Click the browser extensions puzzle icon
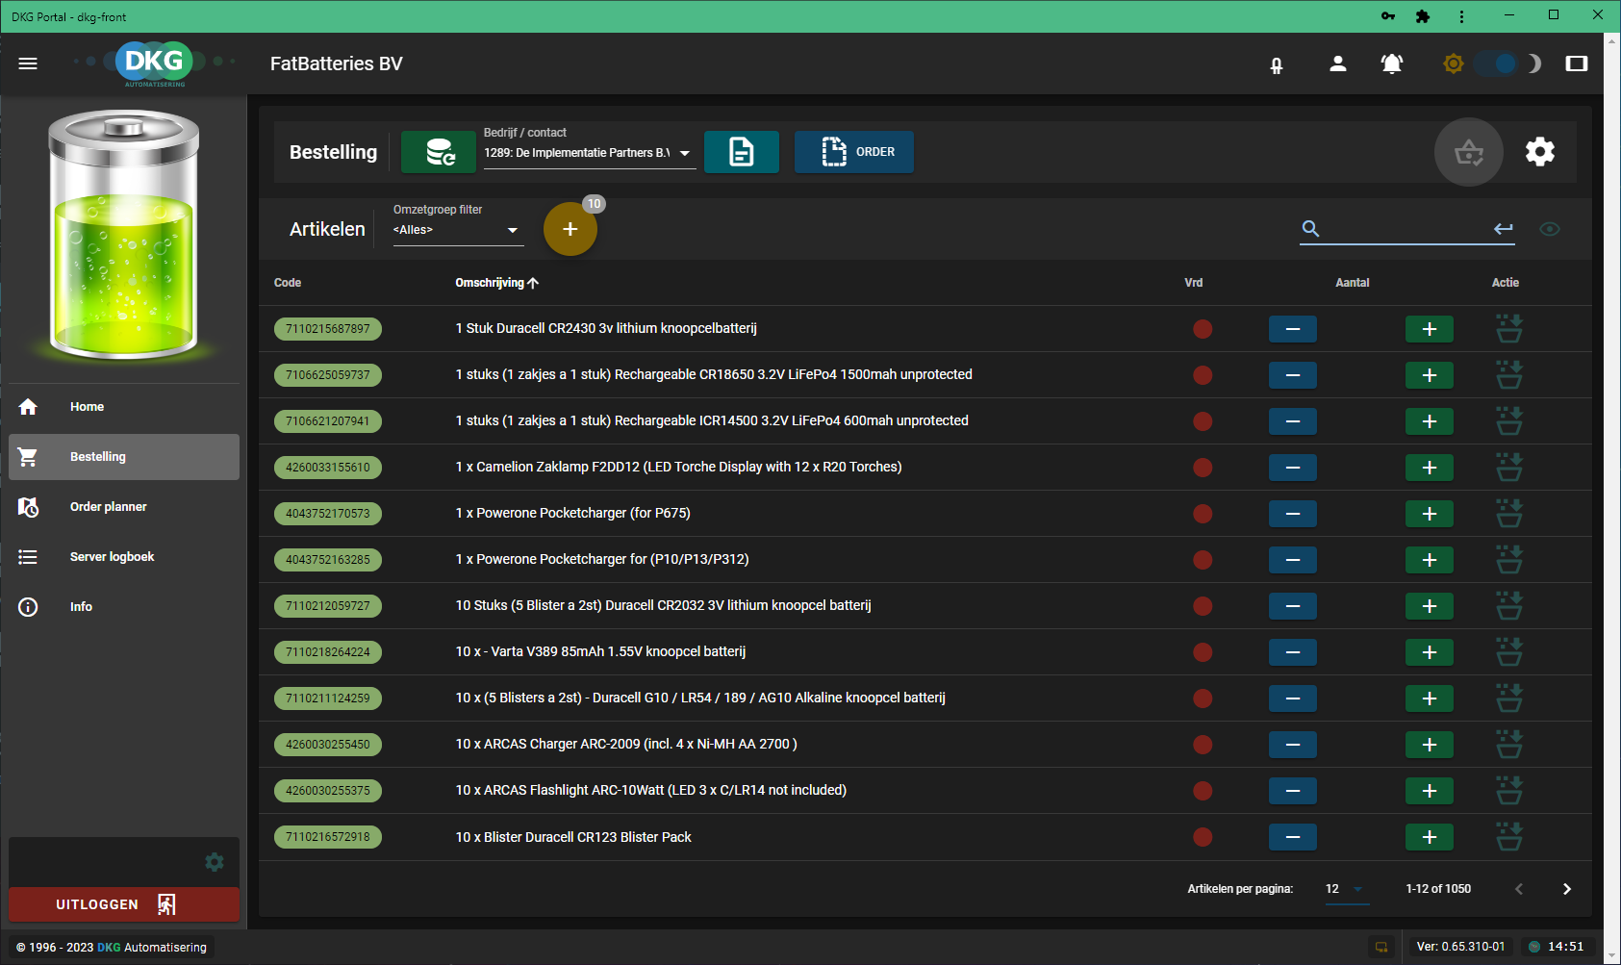Viewport: 1621px width, 965px height. click(x=1423, y=16)
